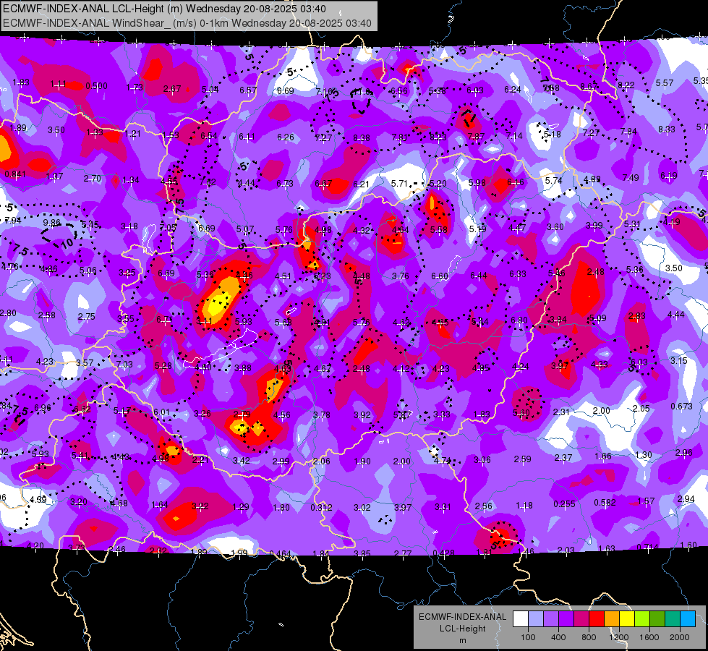Image resolution: width=708 pixels, height=651 pixels.
Task: Click the WindShear 0-1km title line
Action: coord(187,23)
